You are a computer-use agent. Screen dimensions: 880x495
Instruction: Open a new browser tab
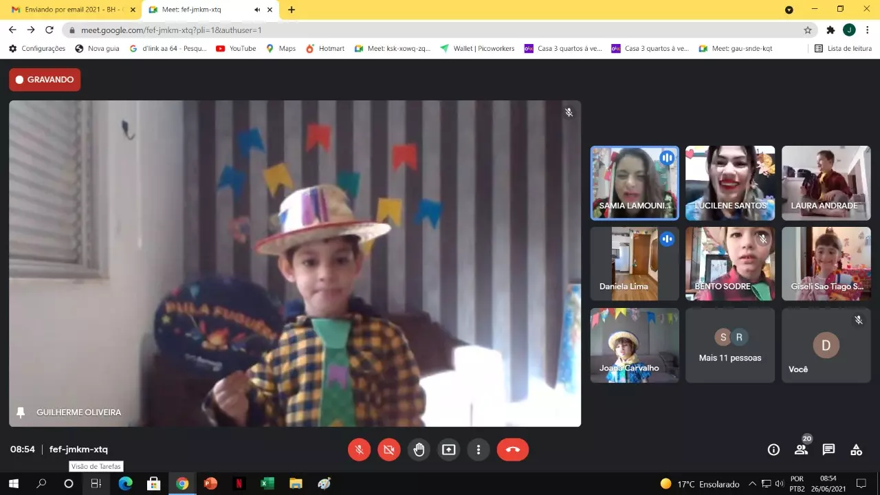[x=291, y=10]
